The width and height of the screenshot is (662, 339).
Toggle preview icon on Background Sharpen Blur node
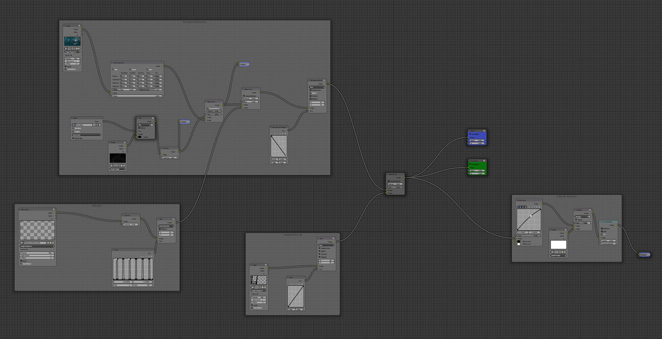(x=324, y=80)
